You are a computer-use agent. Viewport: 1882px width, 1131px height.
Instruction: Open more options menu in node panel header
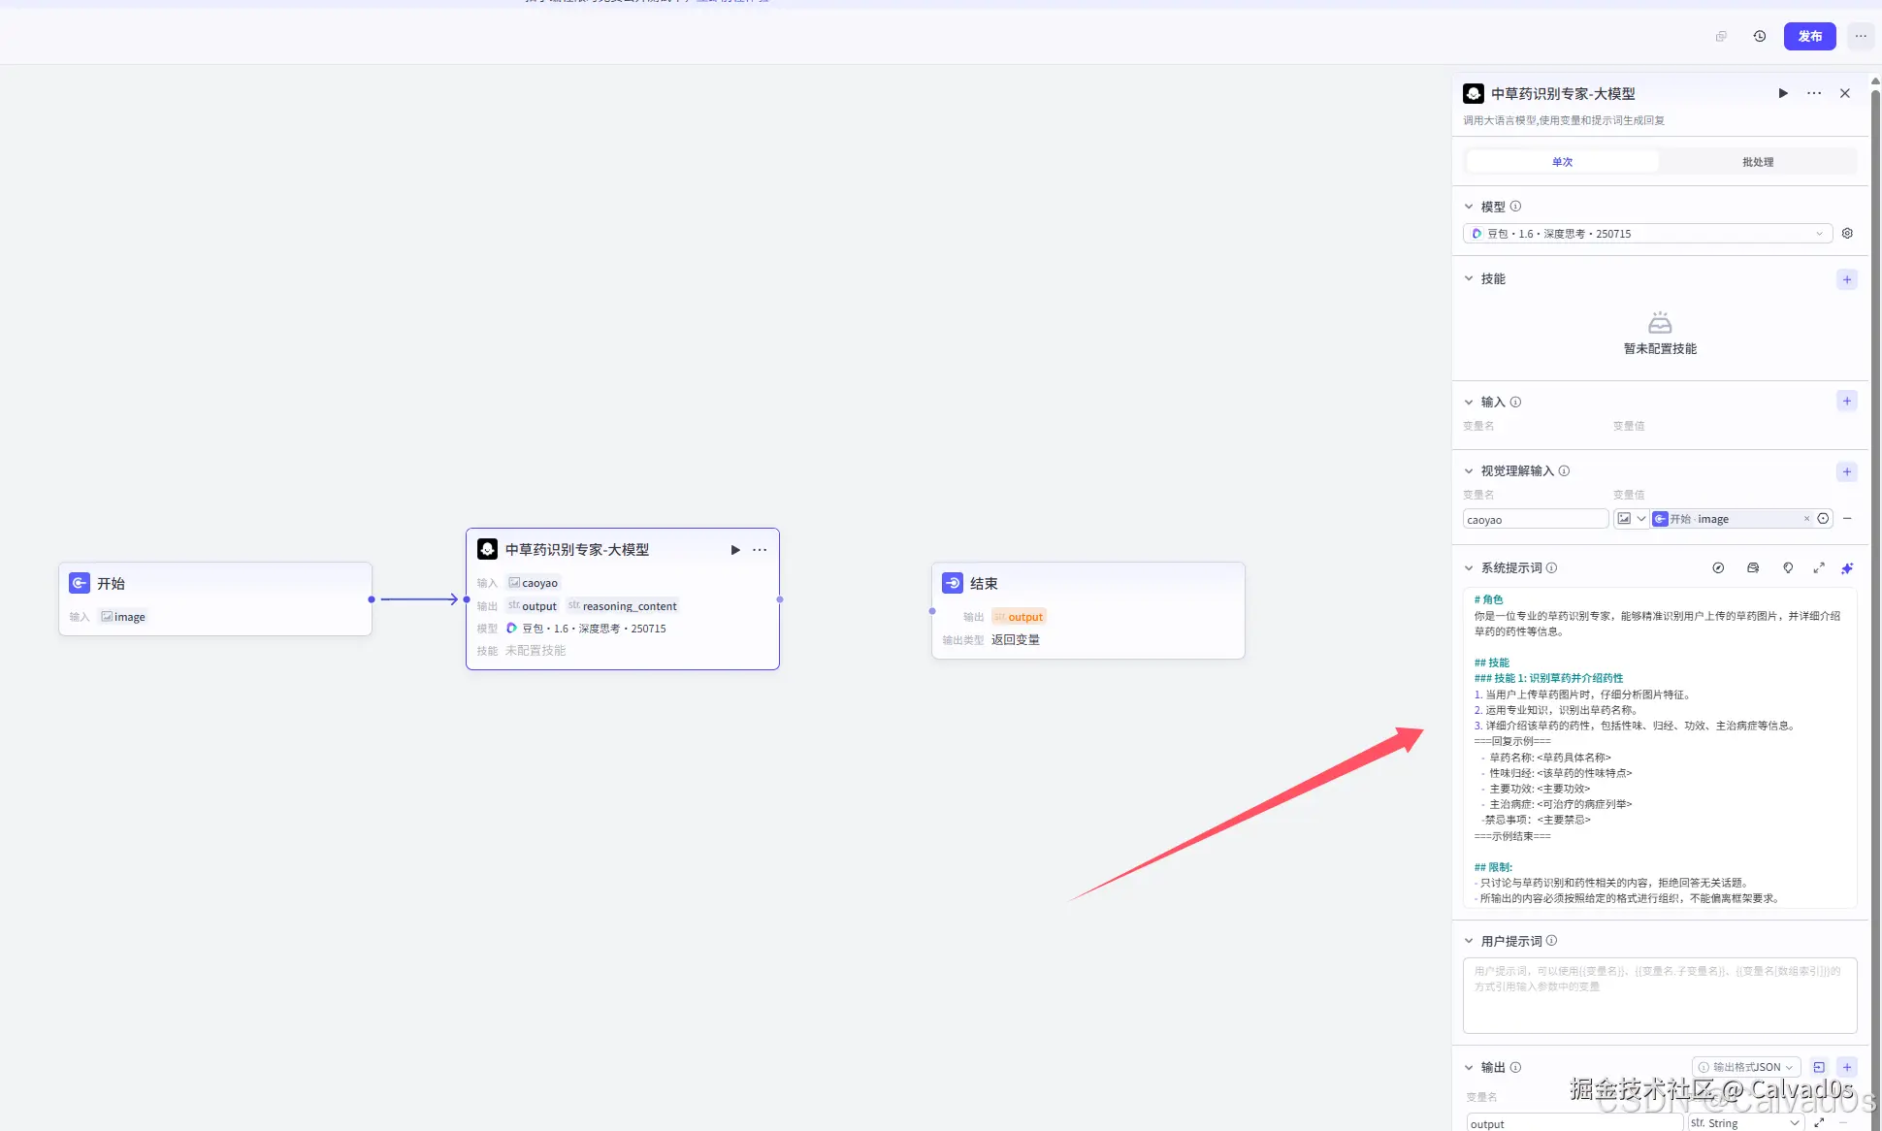click(1814, 93)
